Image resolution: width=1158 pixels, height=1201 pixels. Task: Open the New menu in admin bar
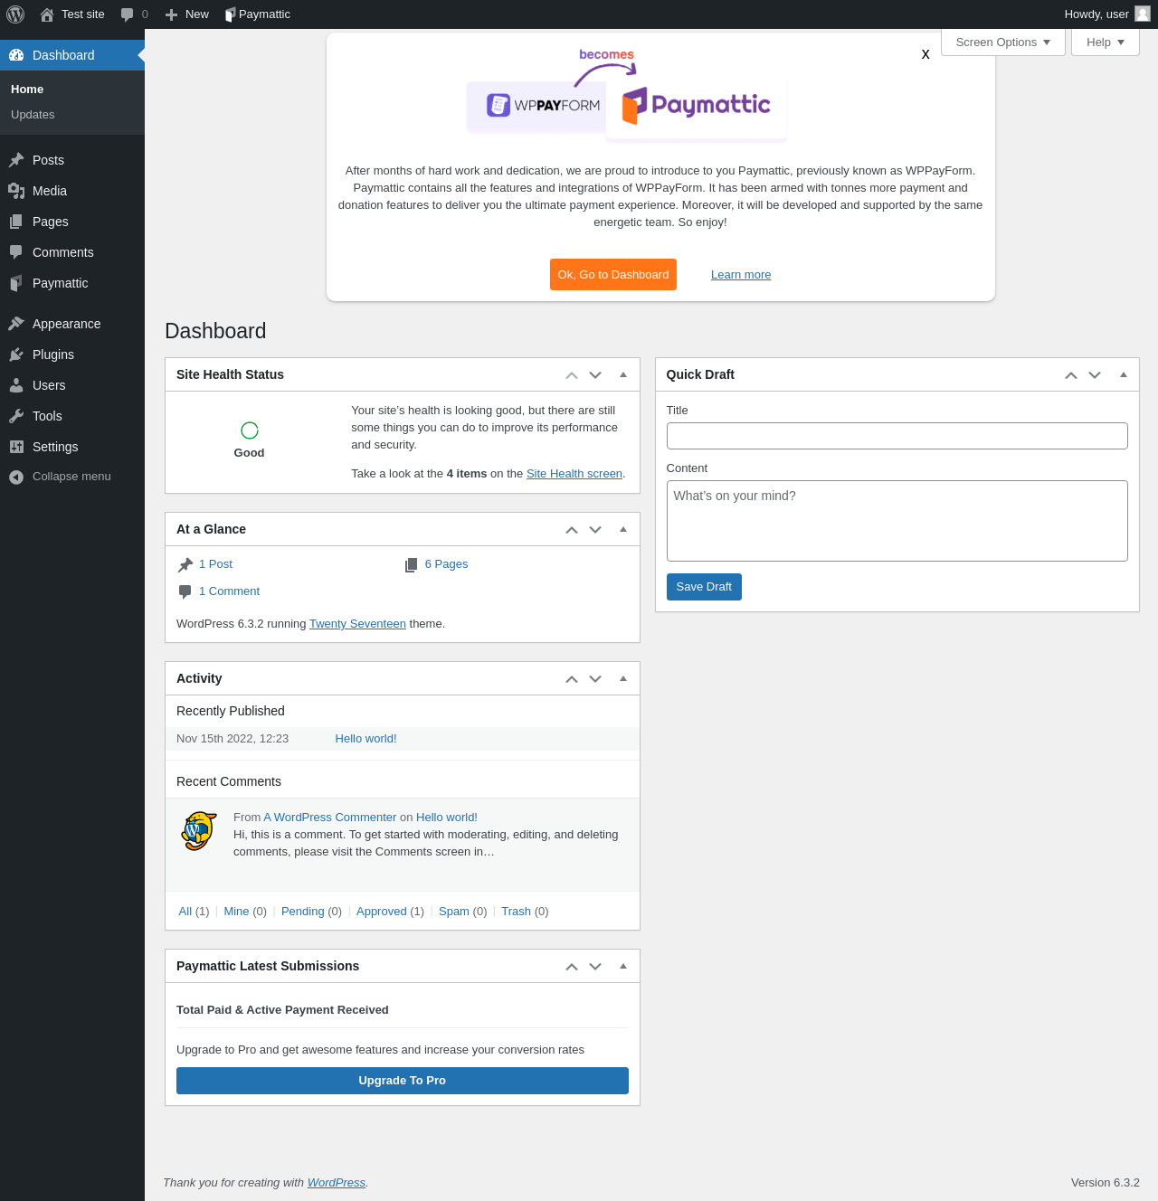click(187, 14)
